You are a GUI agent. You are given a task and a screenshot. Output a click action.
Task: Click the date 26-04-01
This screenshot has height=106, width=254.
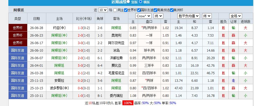[x=37, y=65]
